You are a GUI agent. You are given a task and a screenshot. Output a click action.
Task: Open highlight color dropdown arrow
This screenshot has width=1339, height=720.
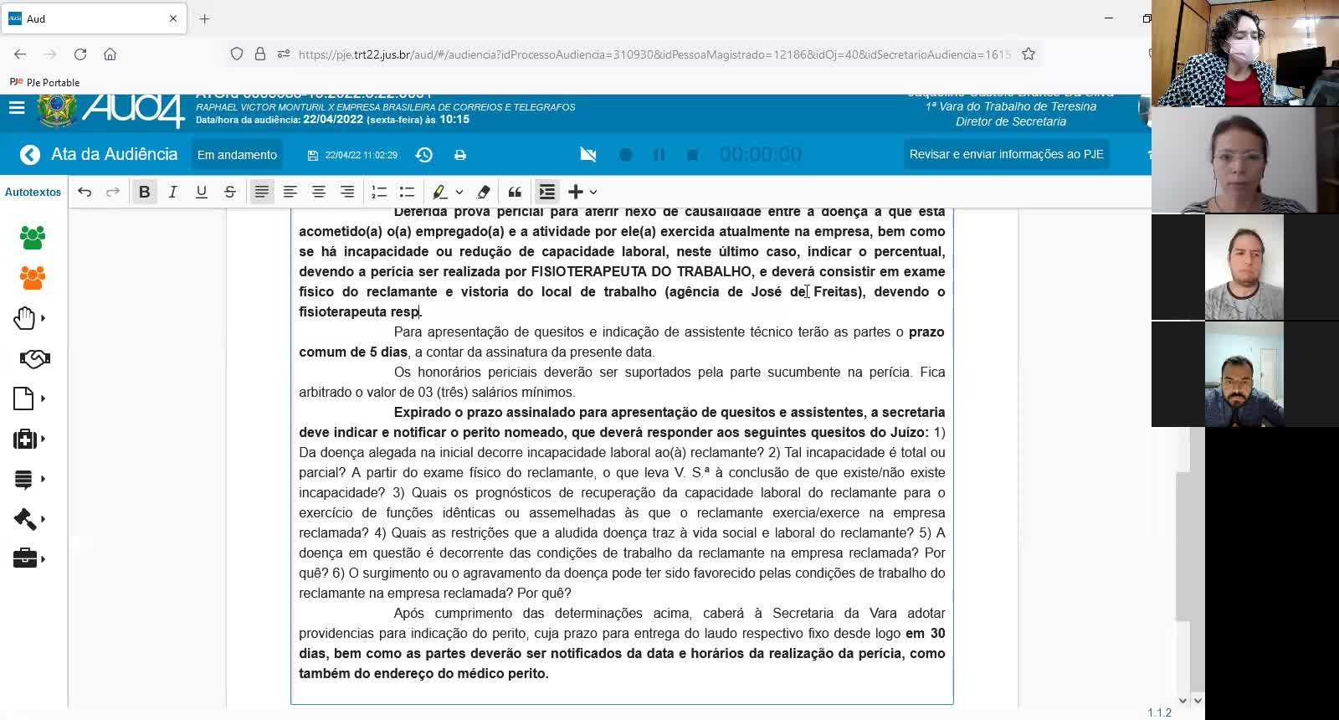point(459,192)
